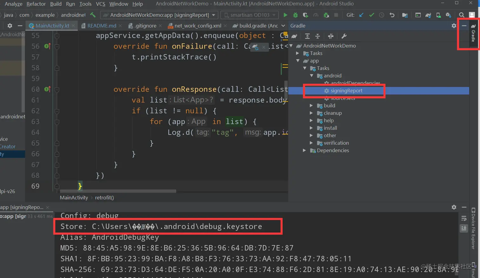Open AVD Manager device icon

[438, 15]
